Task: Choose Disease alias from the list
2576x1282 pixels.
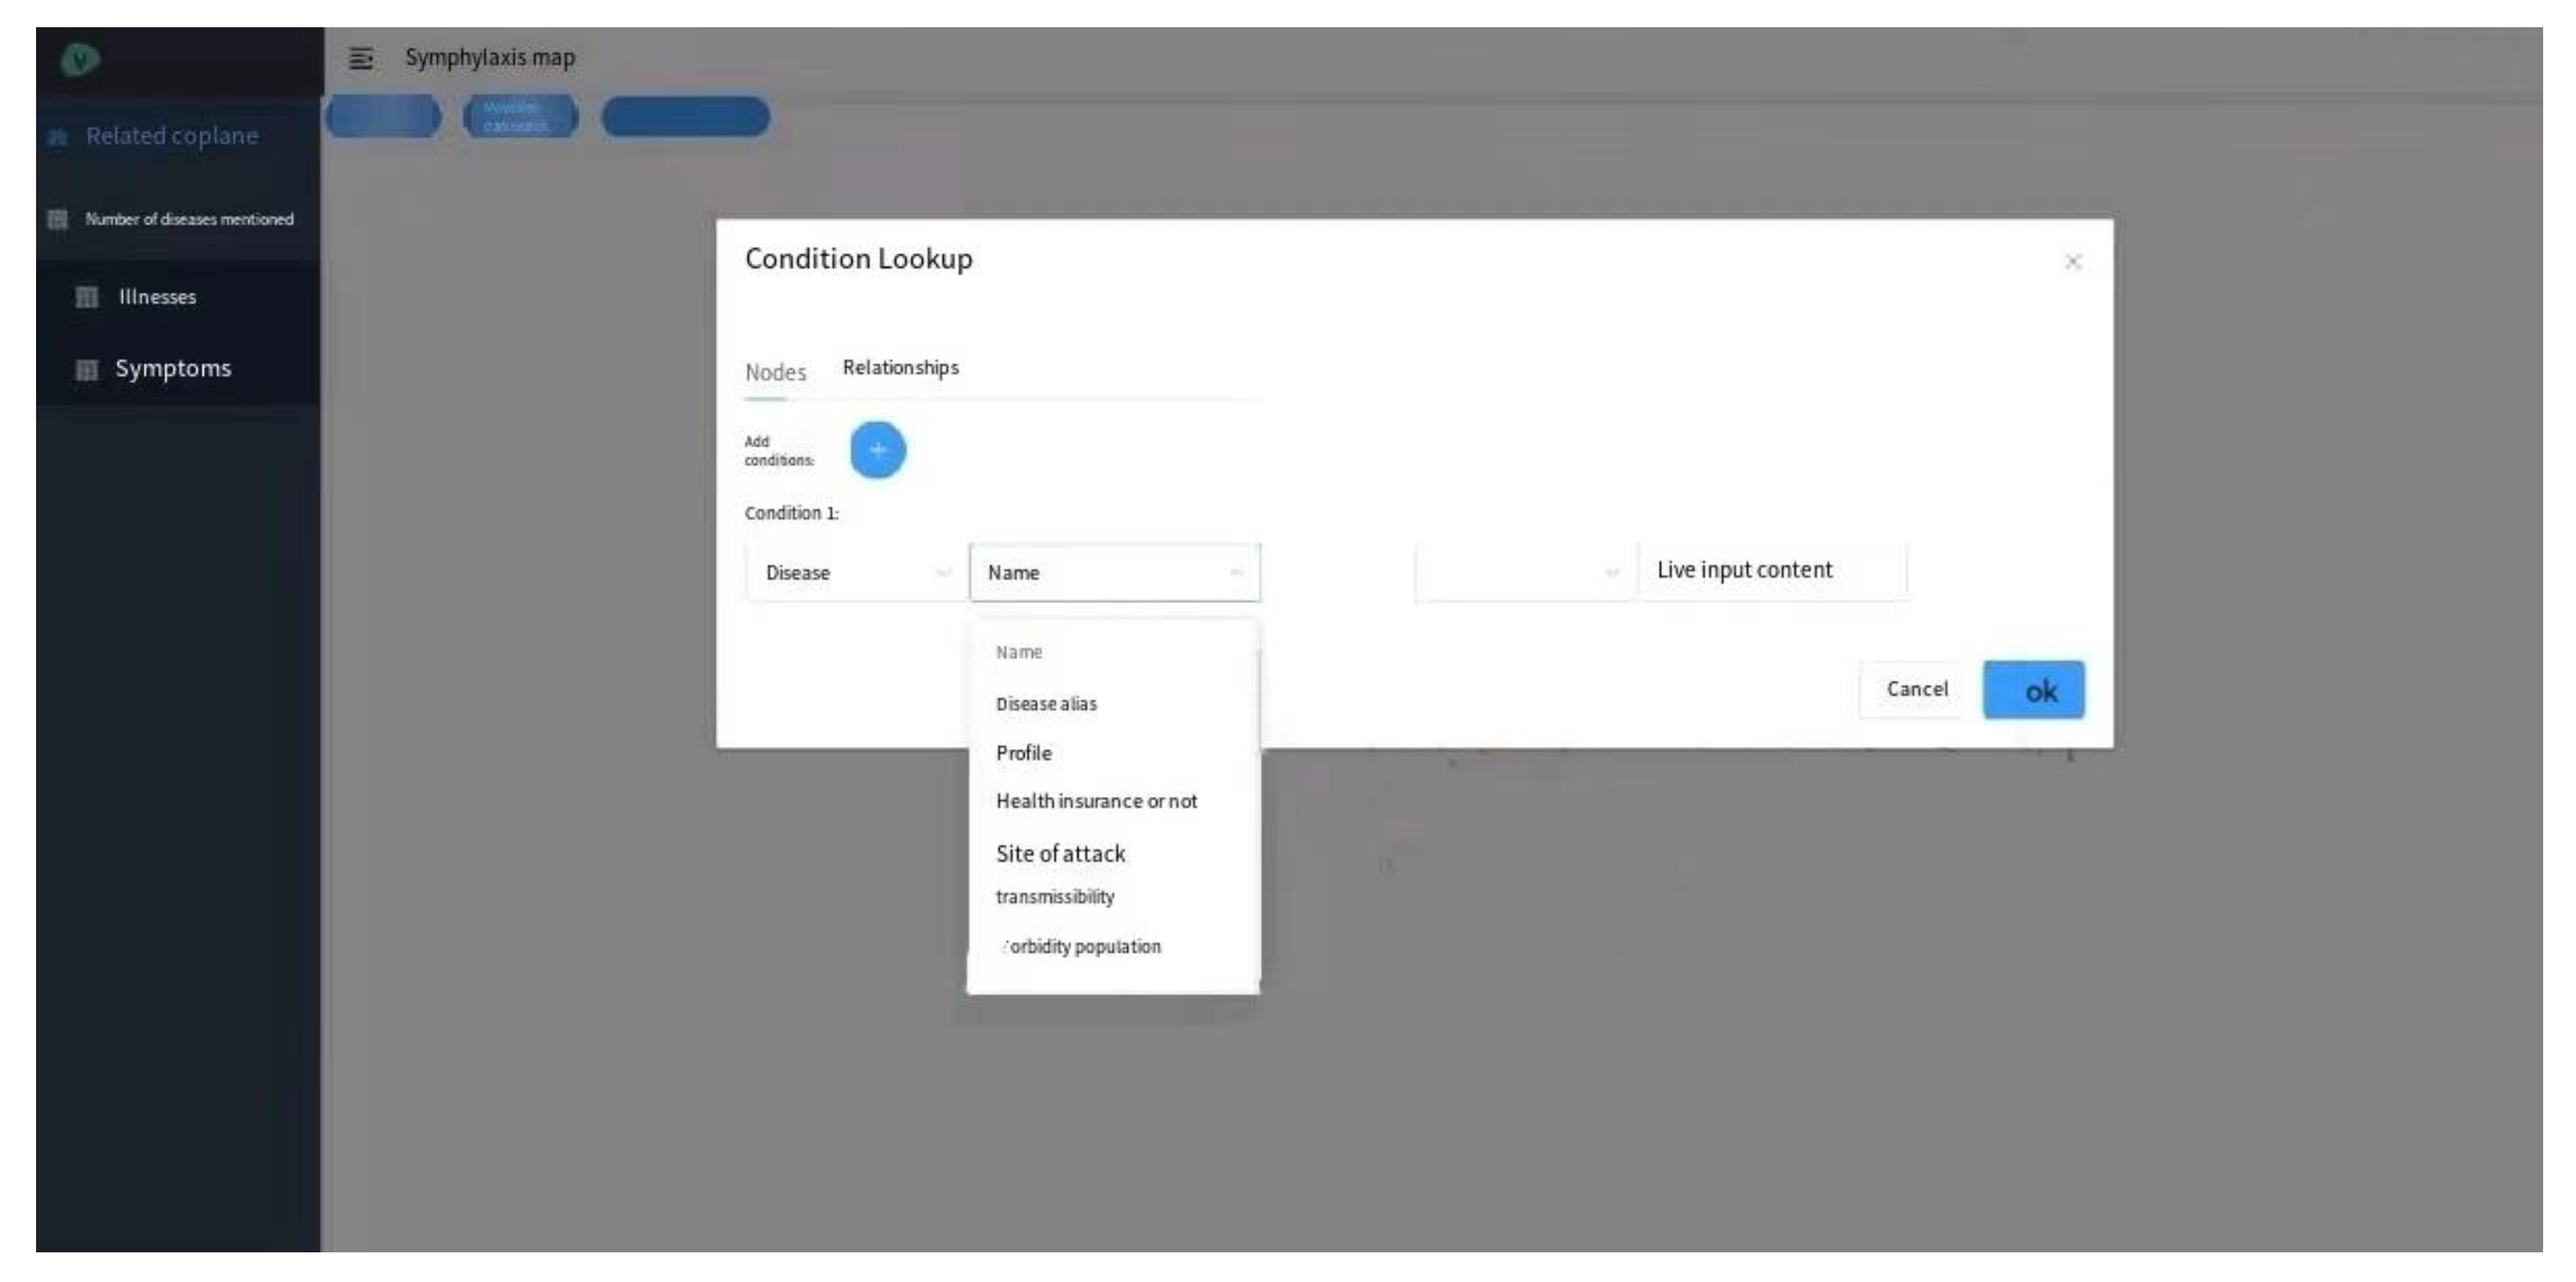Action: 1046,704
